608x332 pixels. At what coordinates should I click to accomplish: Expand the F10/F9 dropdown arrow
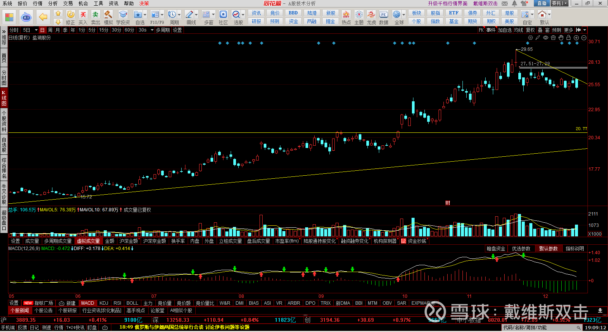[x=162, y=15]
